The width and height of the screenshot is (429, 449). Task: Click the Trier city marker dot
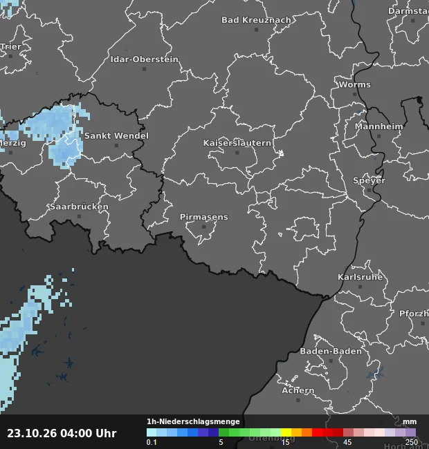(11, 56)
